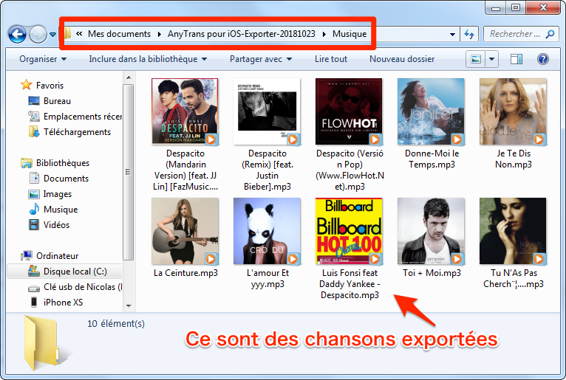The width and height of the screenshot is (566, 380).
Task: Open Téléchargements folder in sidebar
Action: (x=77, y=132)
